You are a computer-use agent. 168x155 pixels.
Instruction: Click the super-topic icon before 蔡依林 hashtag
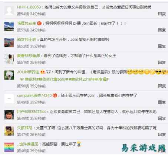(x=22, y=79)
